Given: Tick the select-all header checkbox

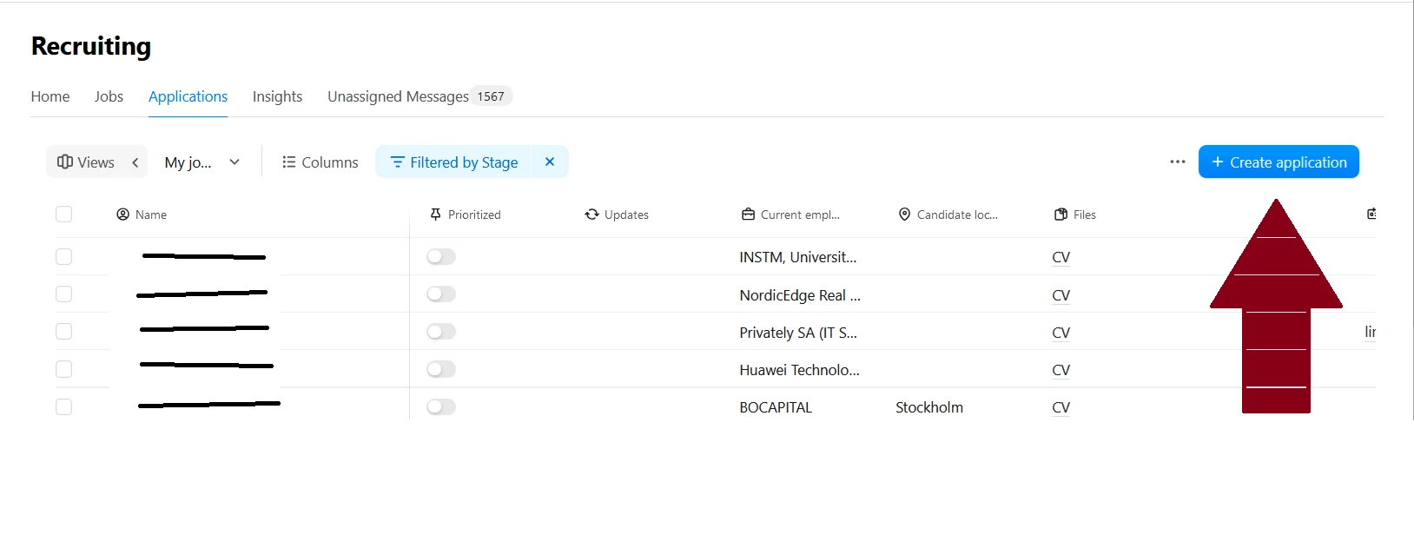Looking at the screenshot, I should click(63, 214).
